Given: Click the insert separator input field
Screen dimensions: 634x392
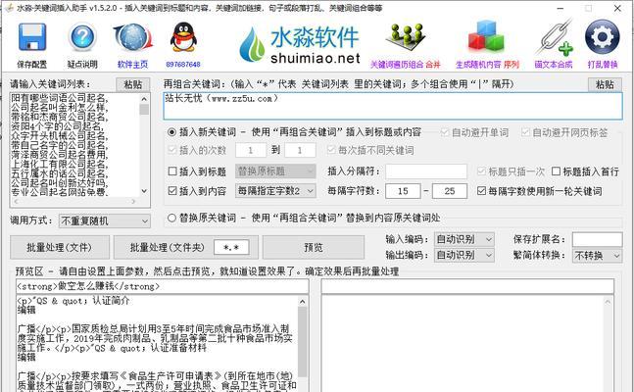Looking at the screenshot, I should point(426,171).
